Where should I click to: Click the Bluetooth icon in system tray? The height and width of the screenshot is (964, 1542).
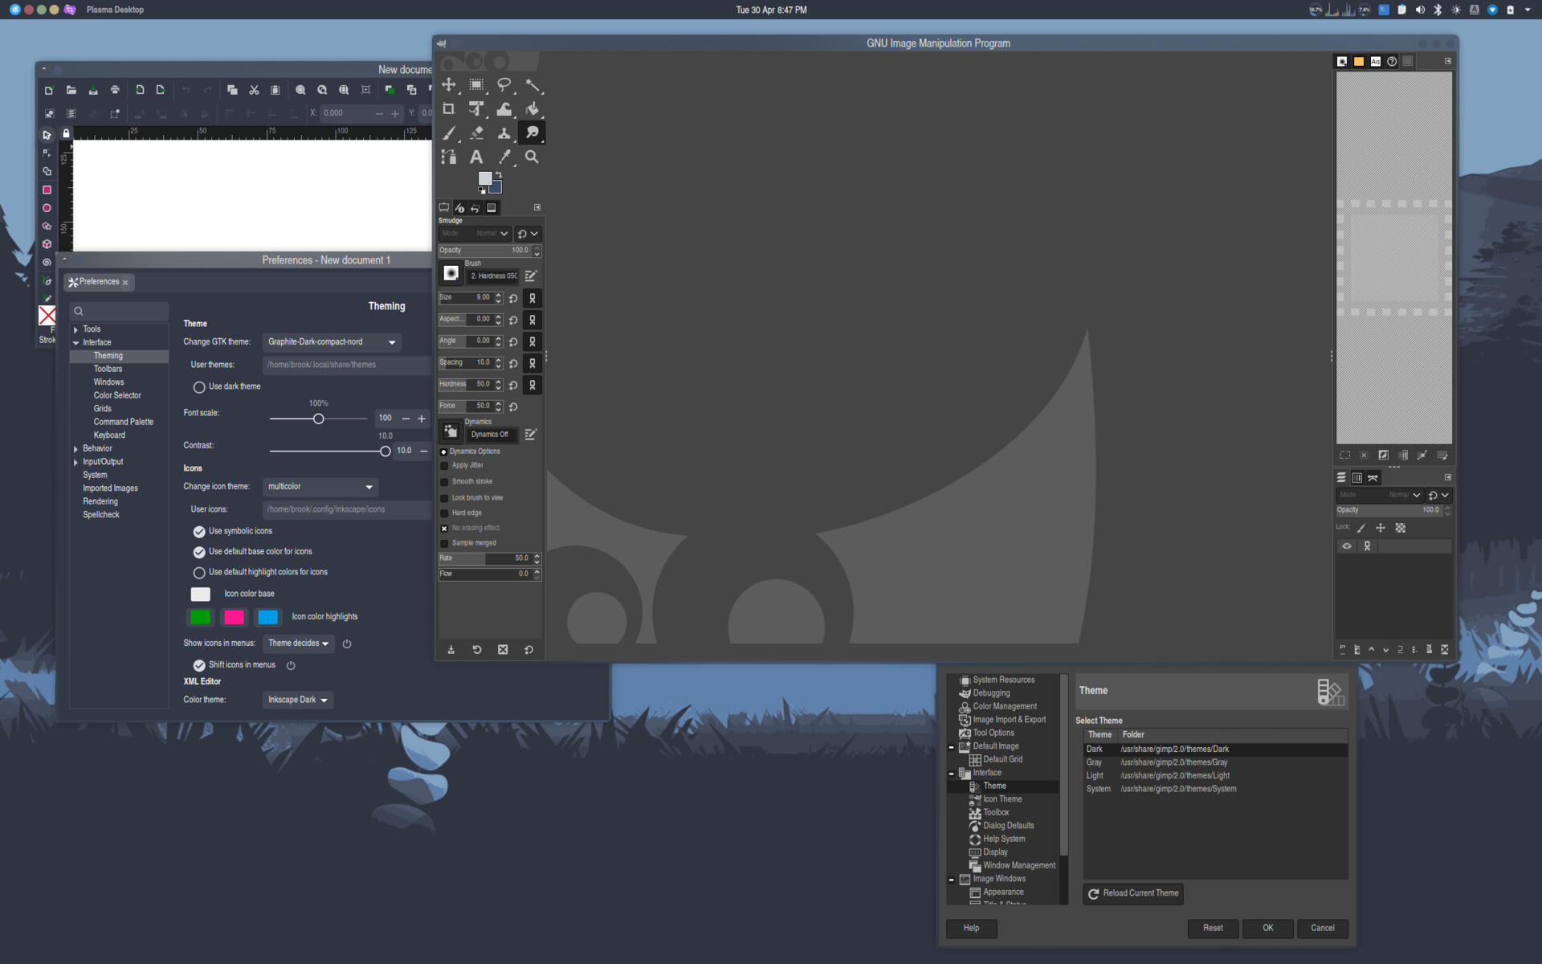1438,10
